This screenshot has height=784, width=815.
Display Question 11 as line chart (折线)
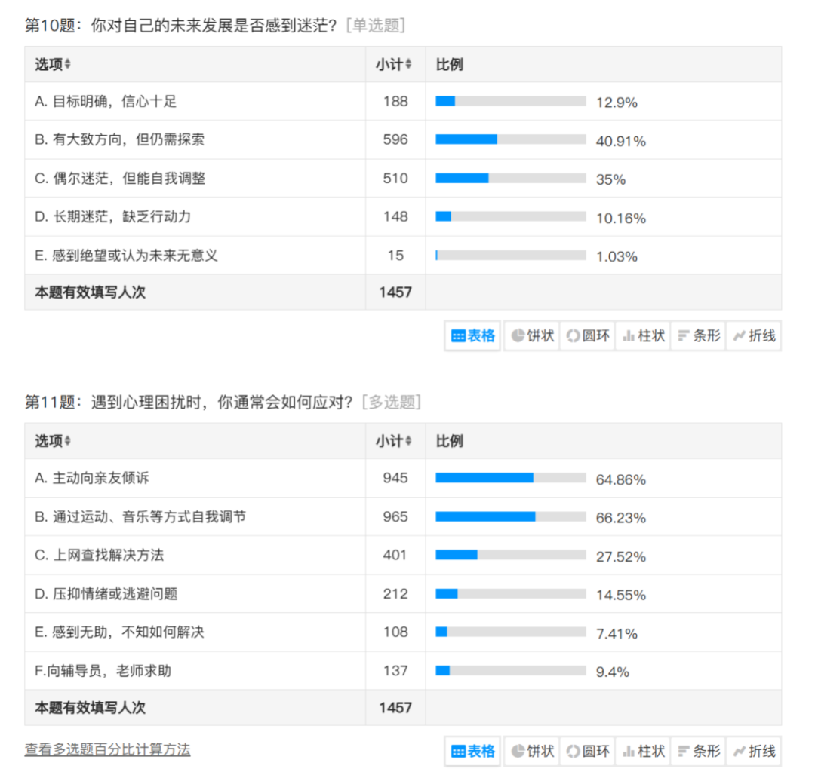pos(753,751)
